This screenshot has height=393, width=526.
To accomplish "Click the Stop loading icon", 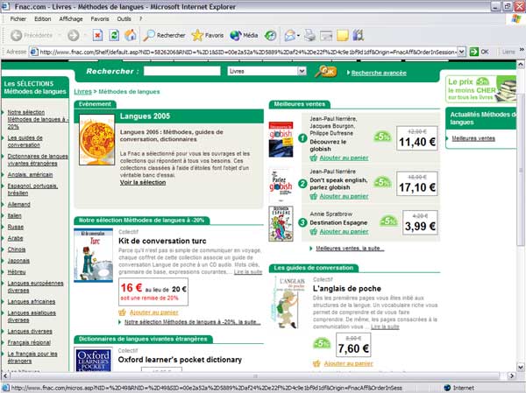I will click(x=97, y=35).
